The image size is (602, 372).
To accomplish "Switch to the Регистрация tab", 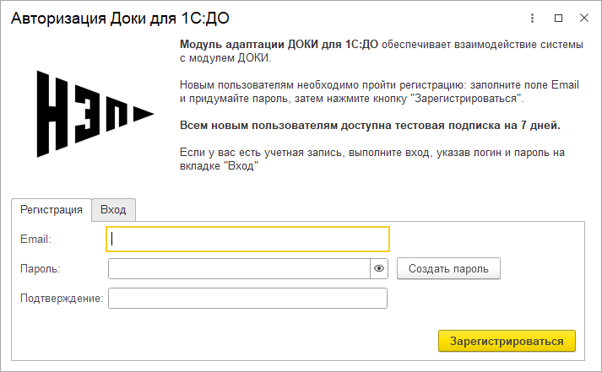I will point(51,210).
